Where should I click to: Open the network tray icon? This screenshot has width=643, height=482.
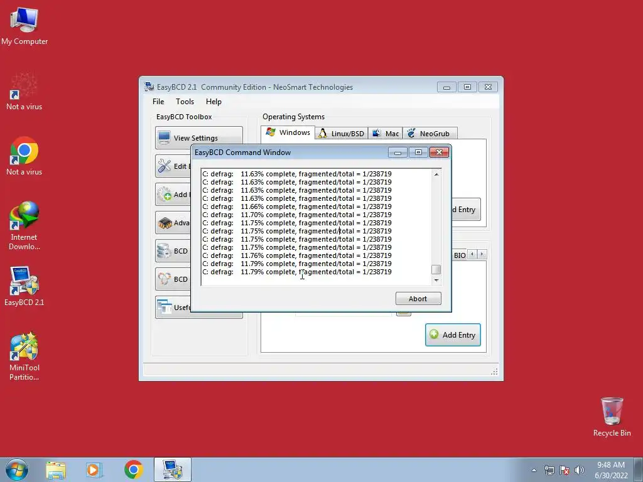(x=549, y=470)
